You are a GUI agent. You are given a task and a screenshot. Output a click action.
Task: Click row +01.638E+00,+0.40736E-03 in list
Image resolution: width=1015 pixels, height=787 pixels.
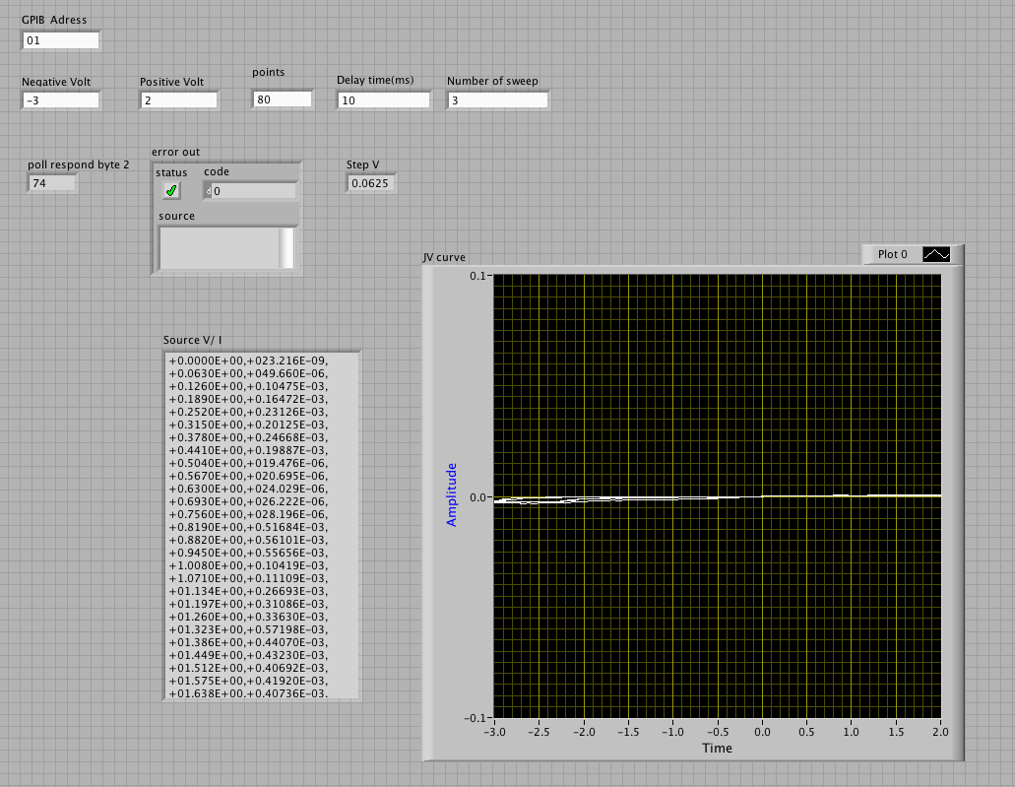point(248,693)
